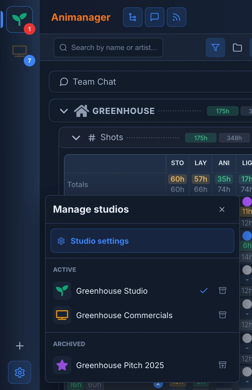The height and width of the screenshot is (390, 252).
Task: Archive Greenhouse Commercials using its archive icon
Action: (x=223, y=315)
